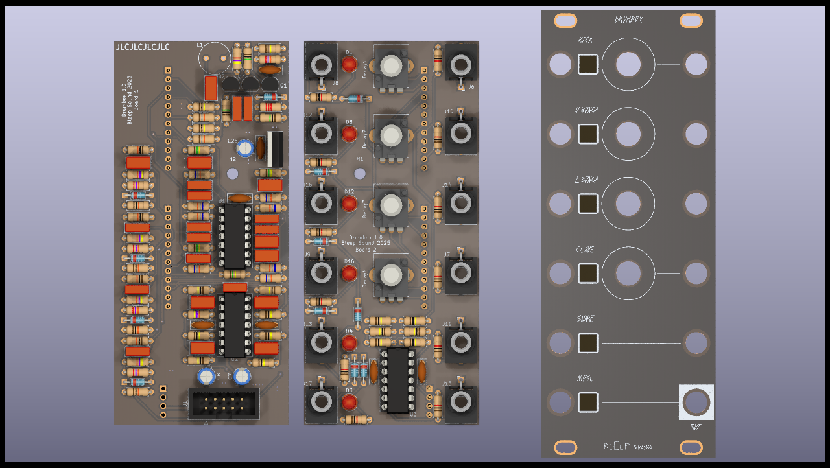Click audio jack J15 on Board 2
This screenshot has width=830, height=468.
[461, 403]
